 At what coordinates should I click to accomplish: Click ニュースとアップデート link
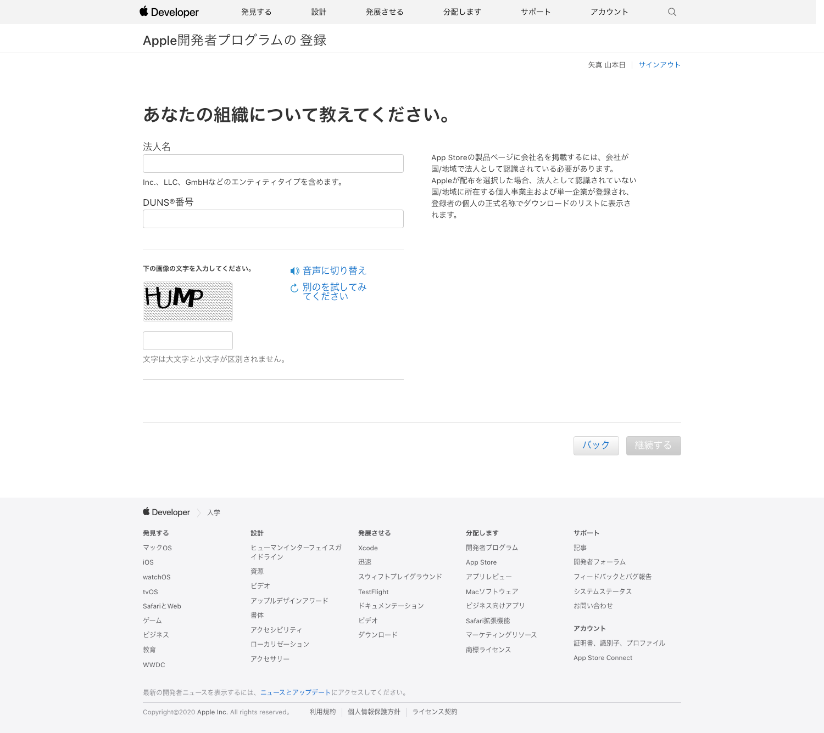tap(296, 692)
